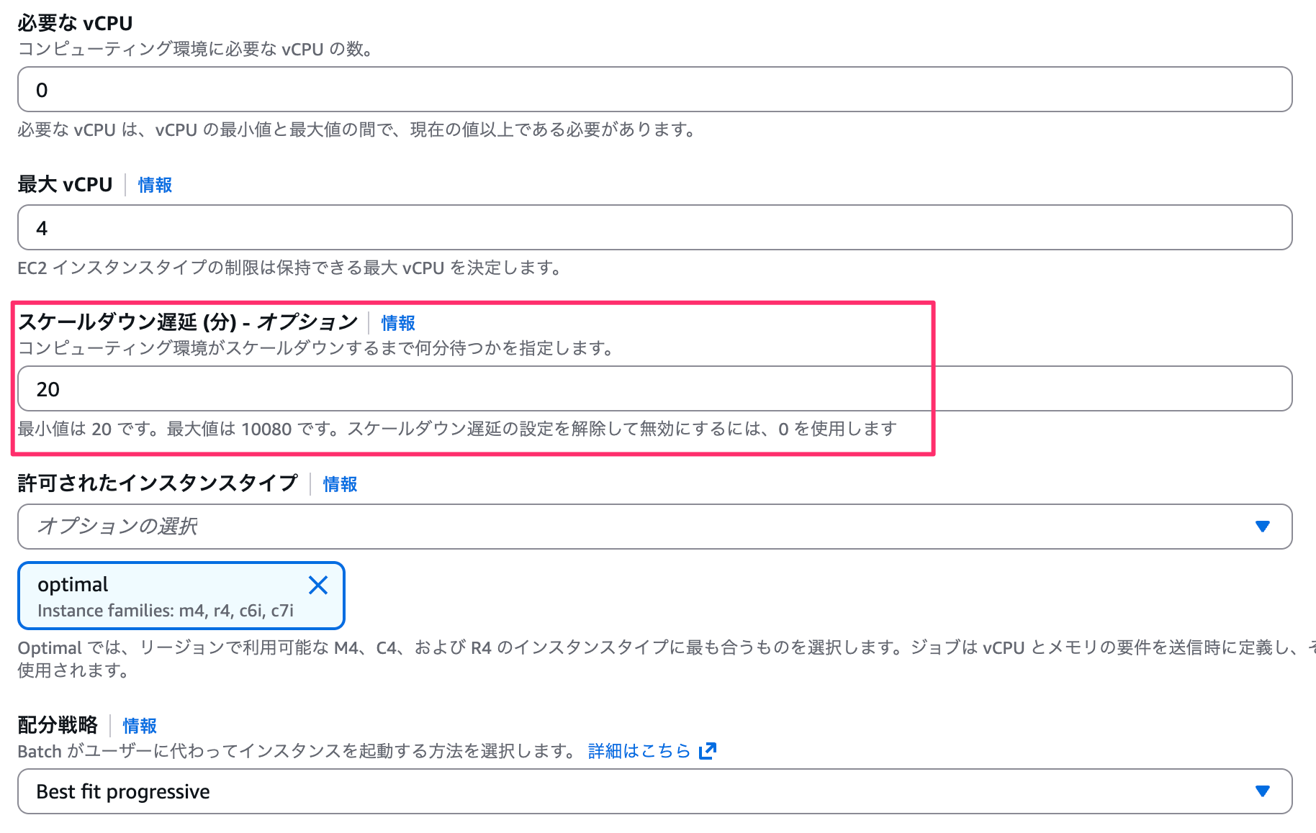Image resolution: width=1316 pixels, height=833 pixels.
Task: Open 情報 beside 許可されたインスタンスタイプ
Action: point(340,484)
